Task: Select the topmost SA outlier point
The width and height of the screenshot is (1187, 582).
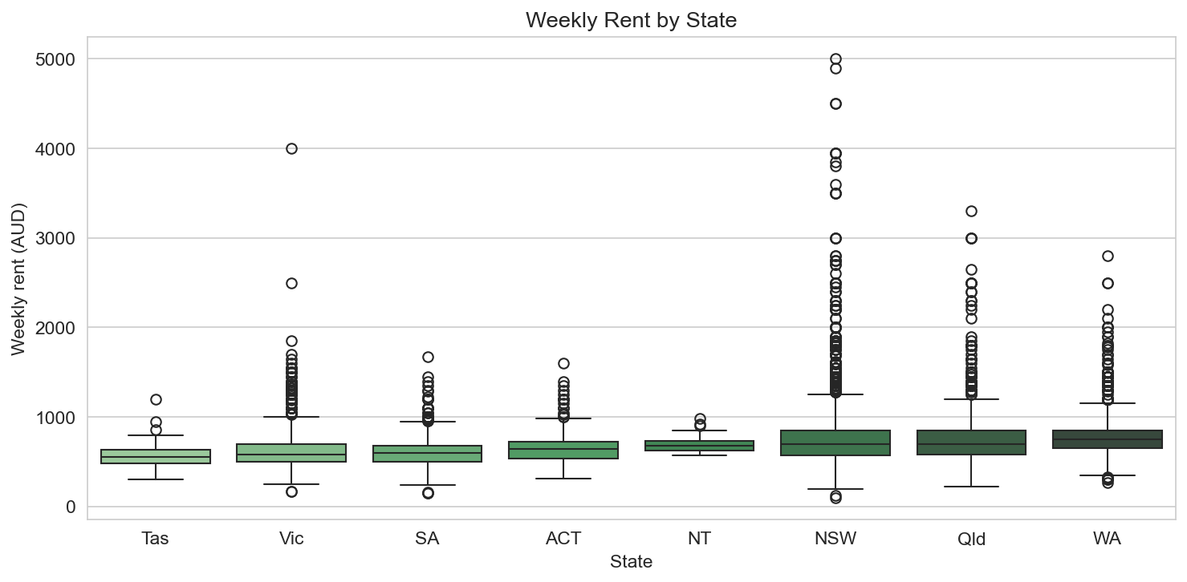Action: (x=428, y=357)
